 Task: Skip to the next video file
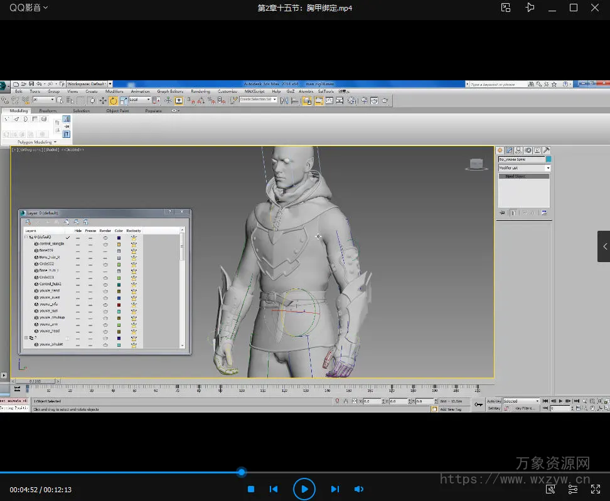click(334, 489)
